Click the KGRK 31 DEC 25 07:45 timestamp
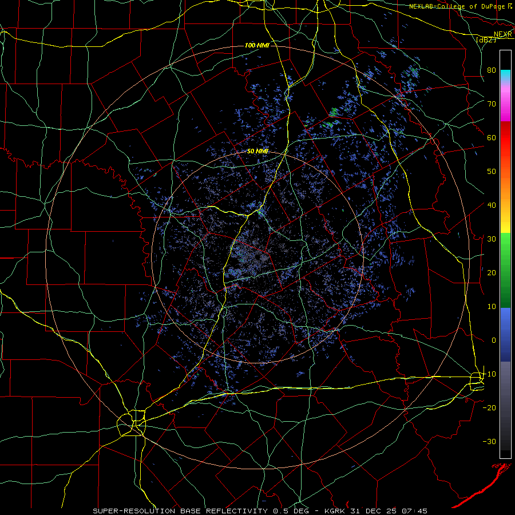The height and width of the screenshot is (515, 515). [x=376, y=511]
